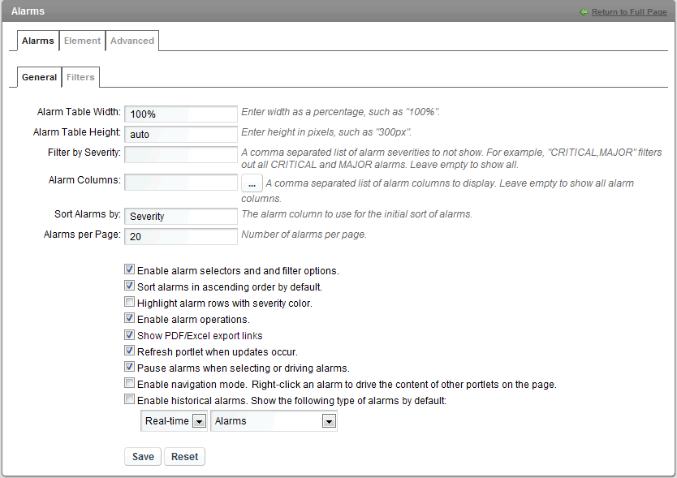The width and height of the screenshot is (677, 478).
Task: Enable Highlight alarm rows with severity color
Action: [130, 301]
